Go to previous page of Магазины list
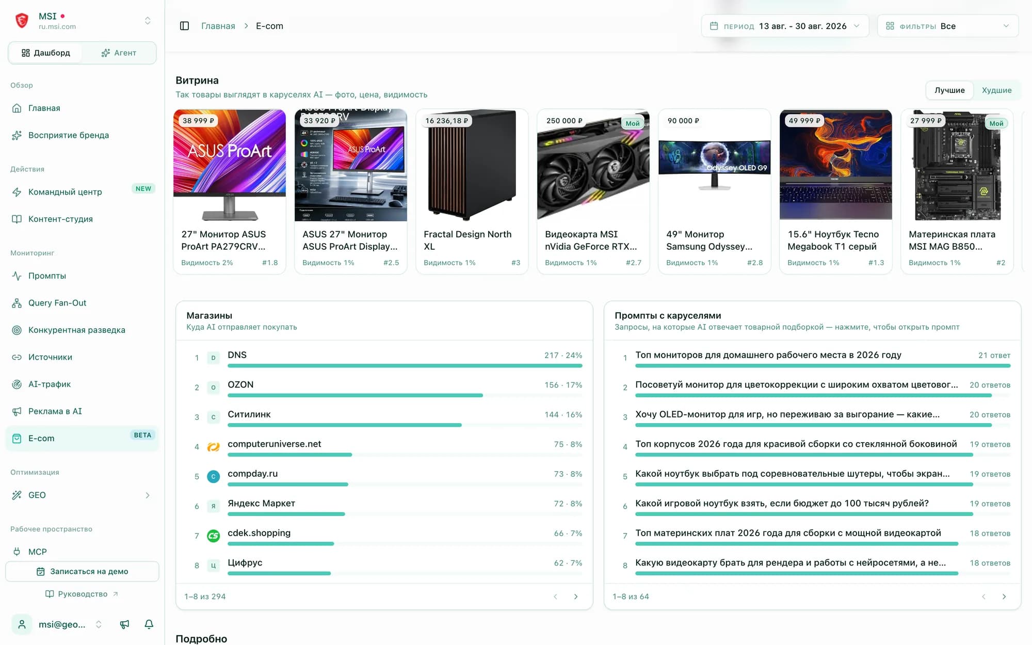This screenshot has height=645, width=1032. (x=555, y=596)
